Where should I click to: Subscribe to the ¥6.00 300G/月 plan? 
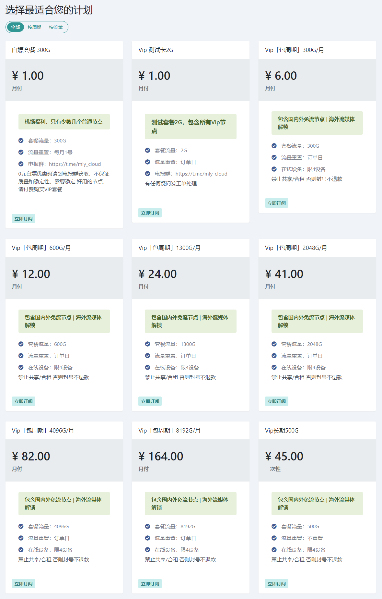pyautogui.click(x=277, y=203)
